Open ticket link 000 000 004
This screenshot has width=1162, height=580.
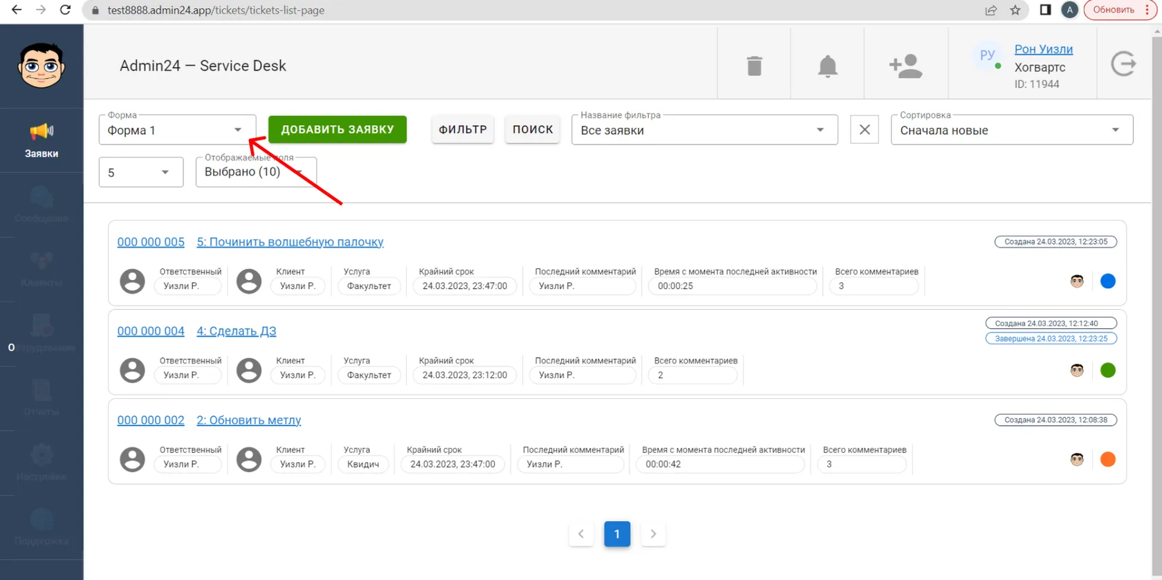[151, 331]
